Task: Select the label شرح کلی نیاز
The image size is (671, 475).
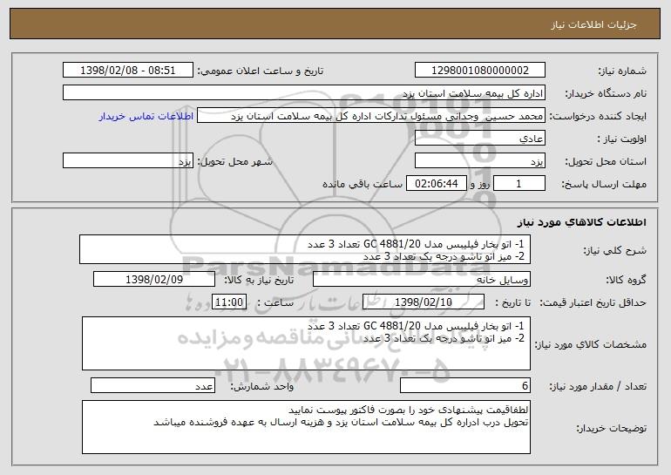Action: pos(615,250)
